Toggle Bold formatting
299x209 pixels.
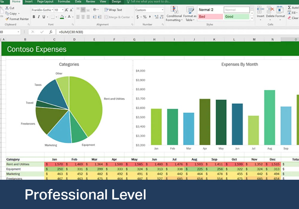pos(34,17)
